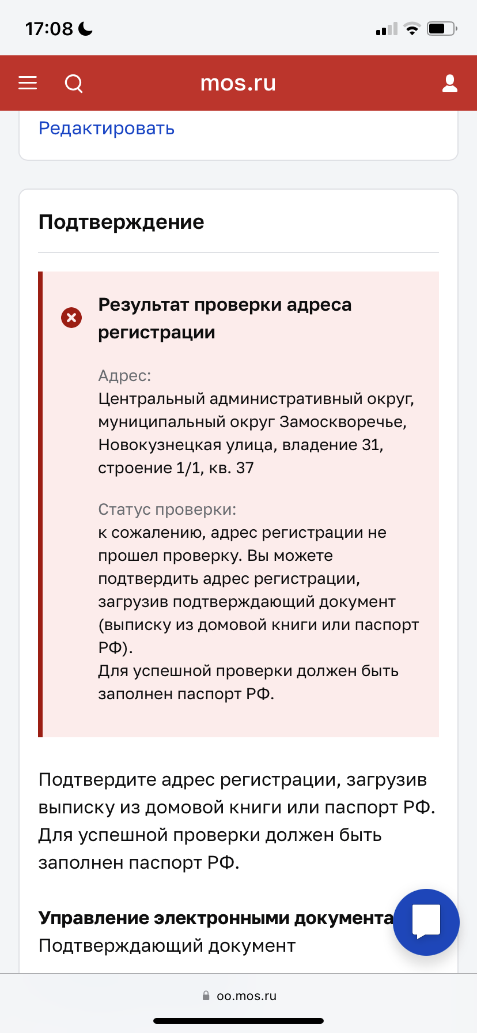Tap the red error cross icon

point(71,318)
